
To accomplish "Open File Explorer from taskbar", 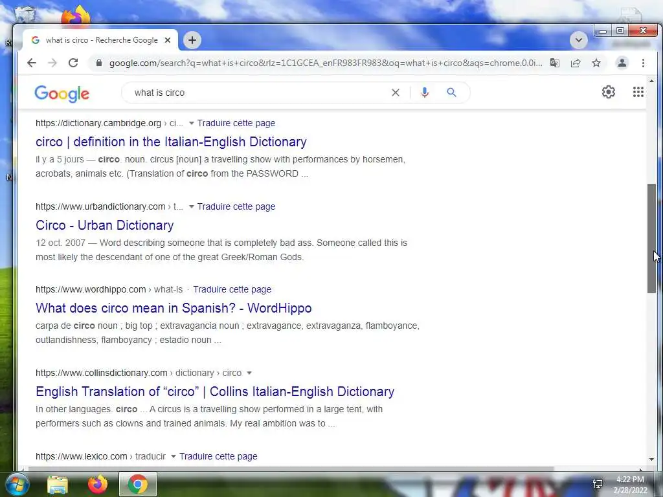I will click(x=58, y=484).
